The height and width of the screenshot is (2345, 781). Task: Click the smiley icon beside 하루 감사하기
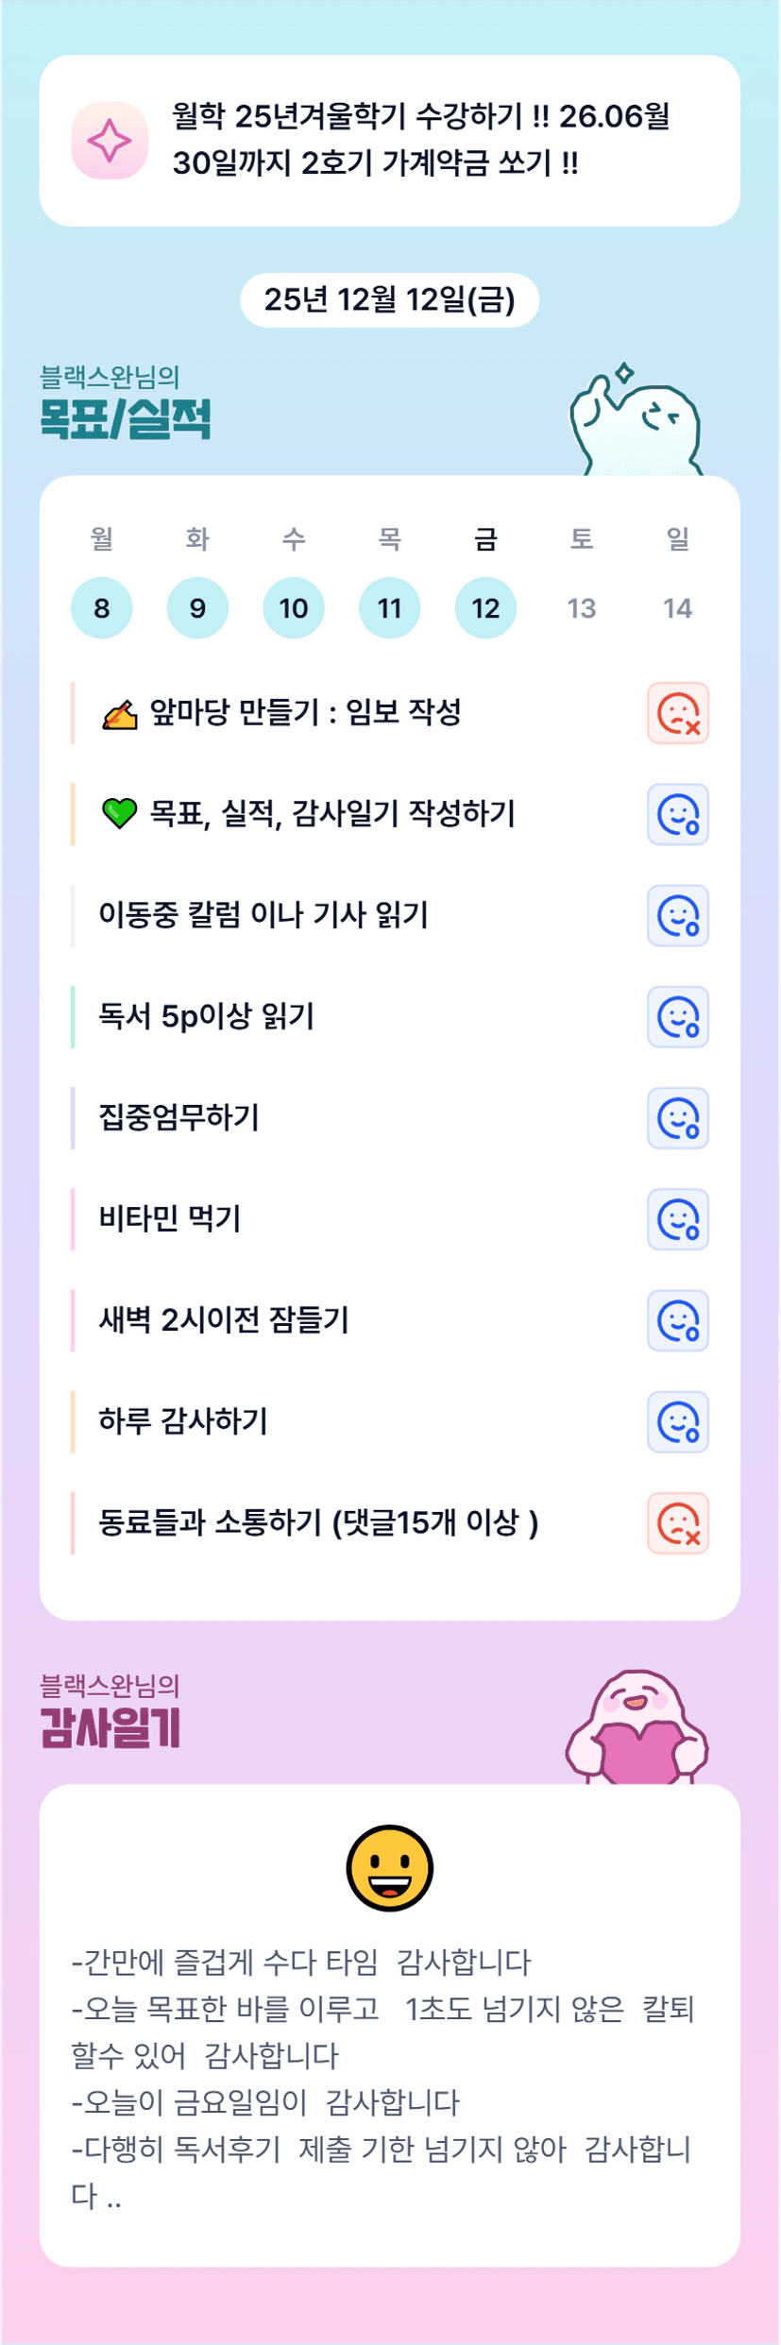pos(678,1421)
